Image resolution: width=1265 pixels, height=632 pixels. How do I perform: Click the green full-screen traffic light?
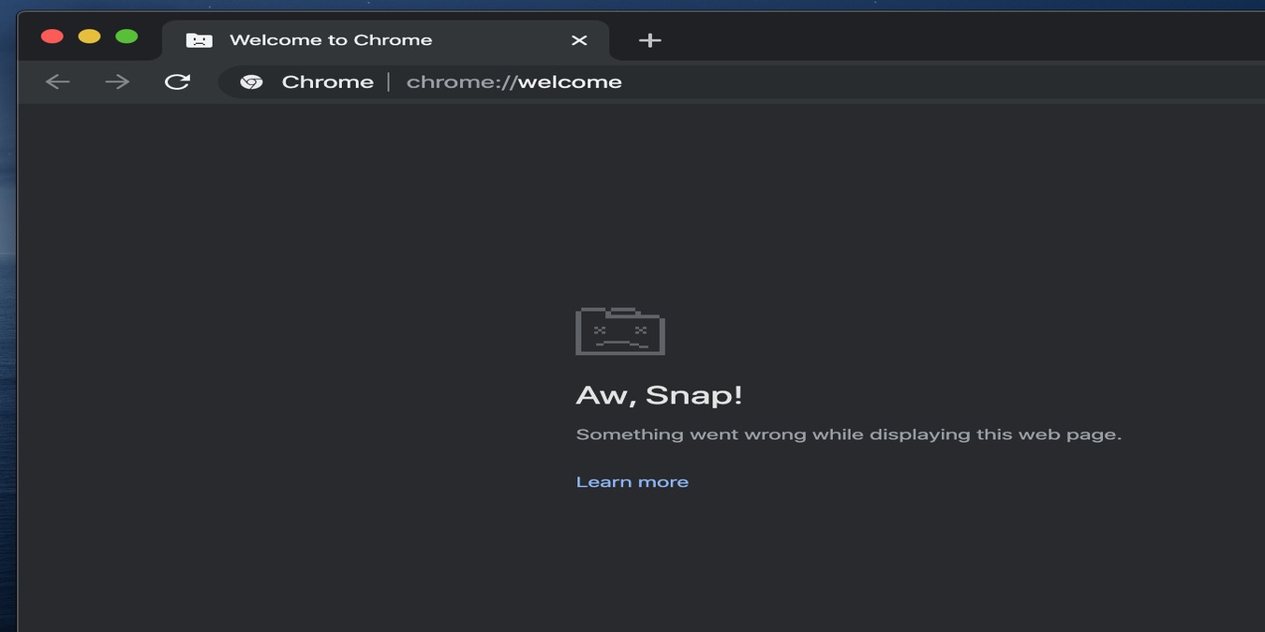click(x=126, y=35)
